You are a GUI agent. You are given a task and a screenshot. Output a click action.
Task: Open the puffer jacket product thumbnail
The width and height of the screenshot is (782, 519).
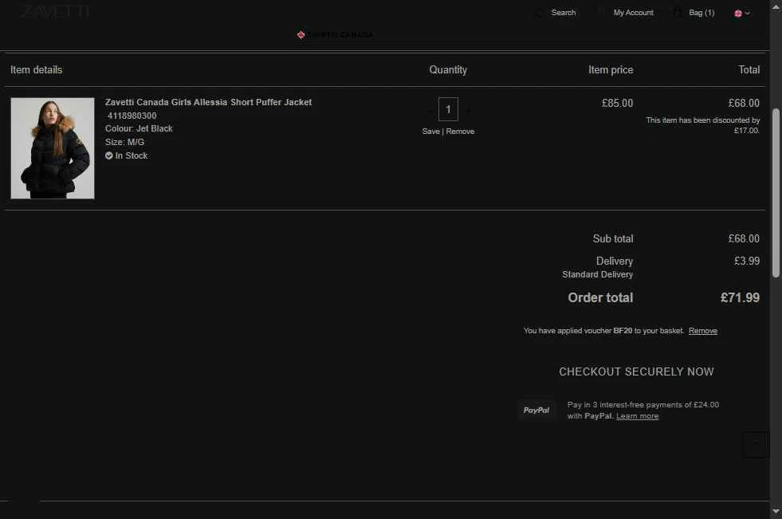53,148
